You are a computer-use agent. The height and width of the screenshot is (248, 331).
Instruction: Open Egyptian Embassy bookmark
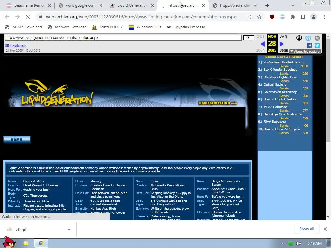[x=186, y=27]
